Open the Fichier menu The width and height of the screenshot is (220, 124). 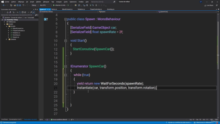point(7,2)
